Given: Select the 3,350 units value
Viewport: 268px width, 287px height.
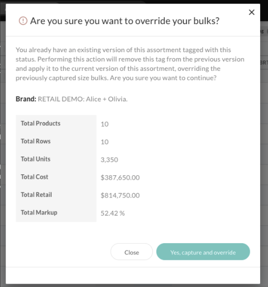Looking at the screenshot, I should tap(109, 160).
